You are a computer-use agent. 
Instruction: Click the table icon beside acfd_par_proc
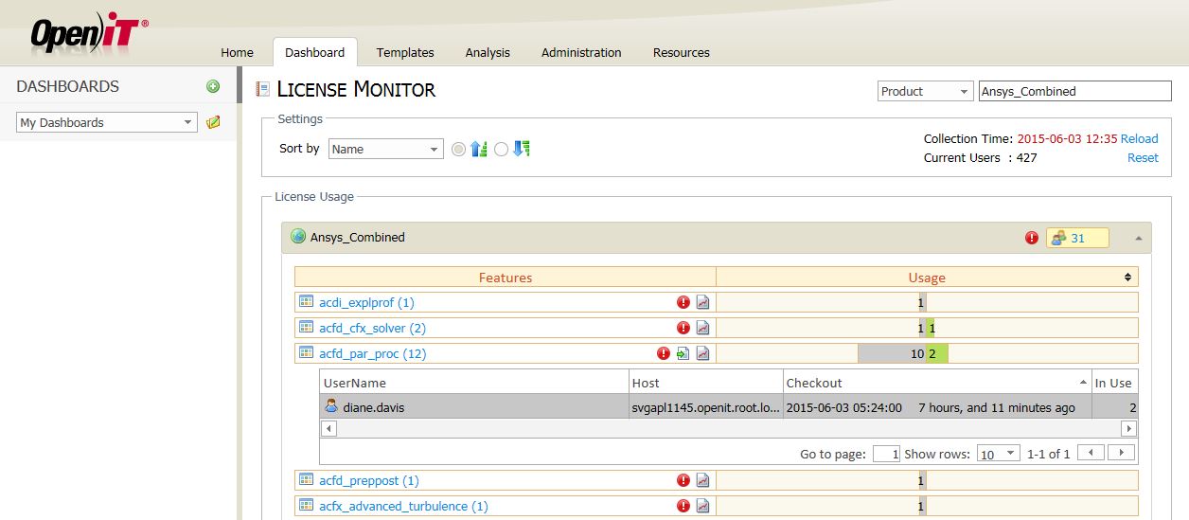(306, 353)
